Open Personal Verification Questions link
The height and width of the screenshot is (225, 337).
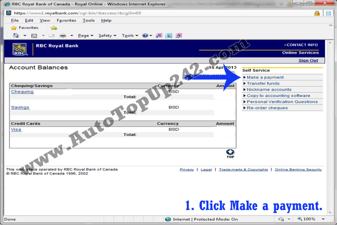(x=282, y=102)
